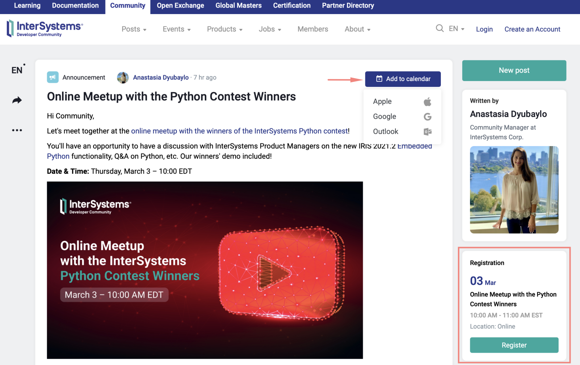Expand the Posts dropdown menu

click(x=134, y=29)
